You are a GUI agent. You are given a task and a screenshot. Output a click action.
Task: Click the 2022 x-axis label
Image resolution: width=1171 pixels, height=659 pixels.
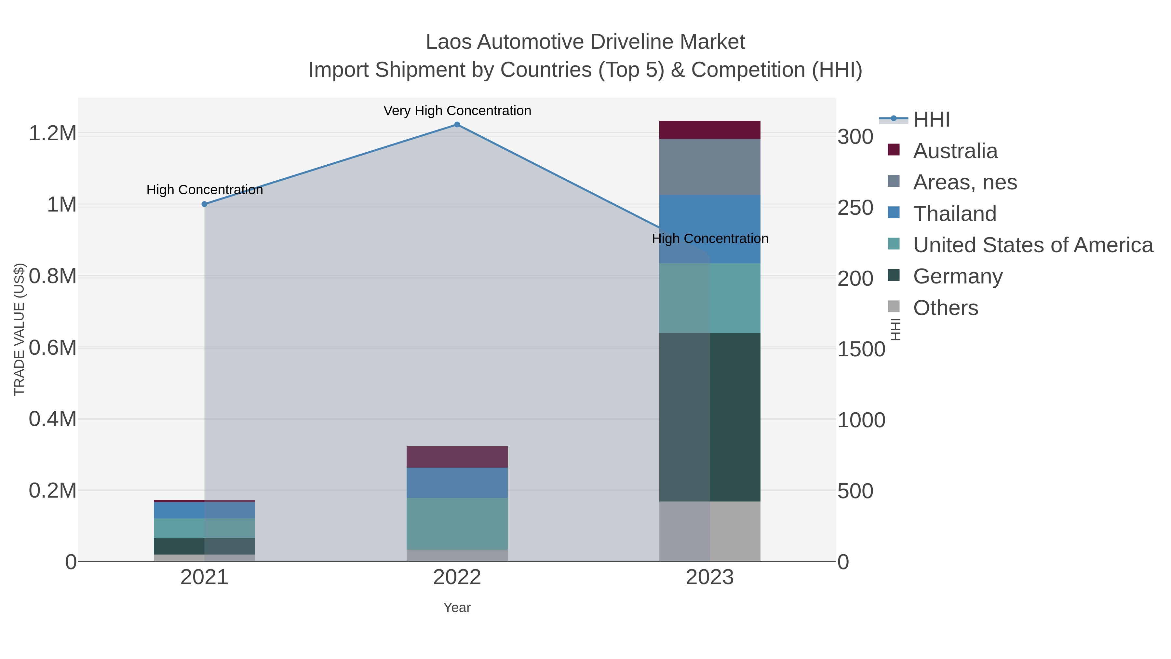pyautogui.click(x=457, y=578)
